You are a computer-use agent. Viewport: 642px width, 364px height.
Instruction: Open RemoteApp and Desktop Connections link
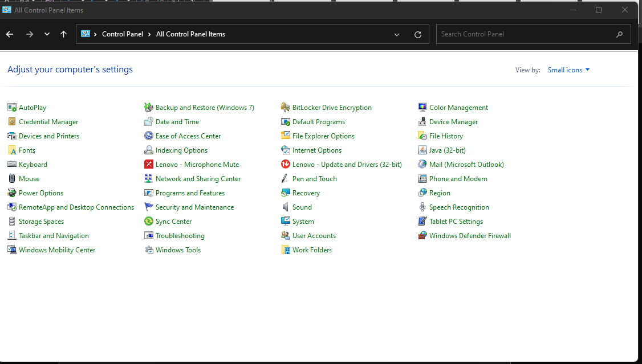tap(76, 207)
